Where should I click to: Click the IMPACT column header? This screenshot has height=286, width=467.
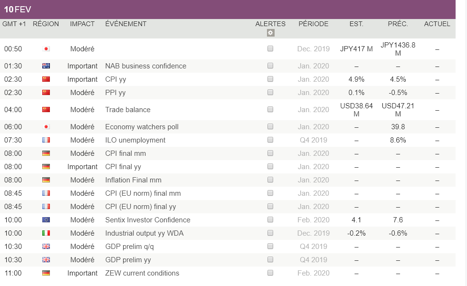[82, 24]
